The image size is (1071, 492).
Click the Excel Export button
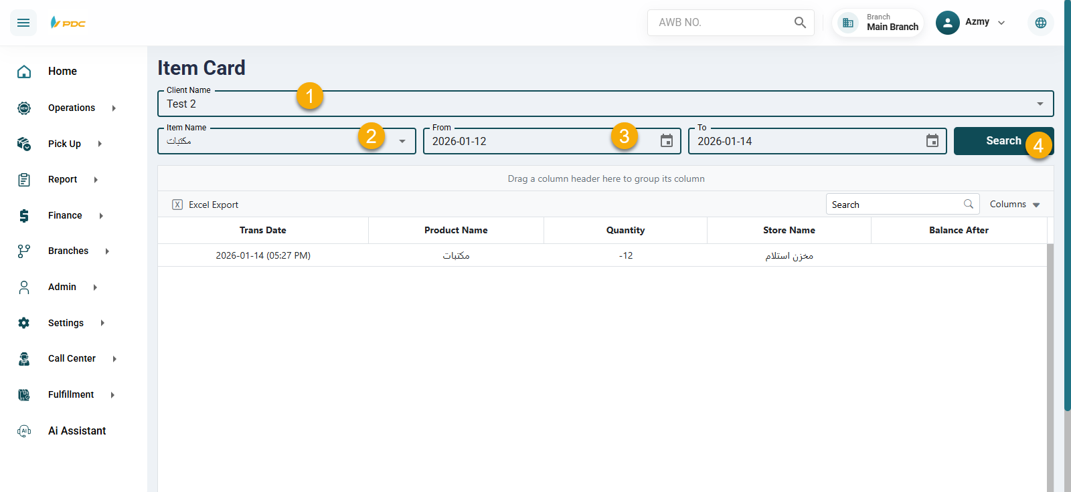(205, 205)
